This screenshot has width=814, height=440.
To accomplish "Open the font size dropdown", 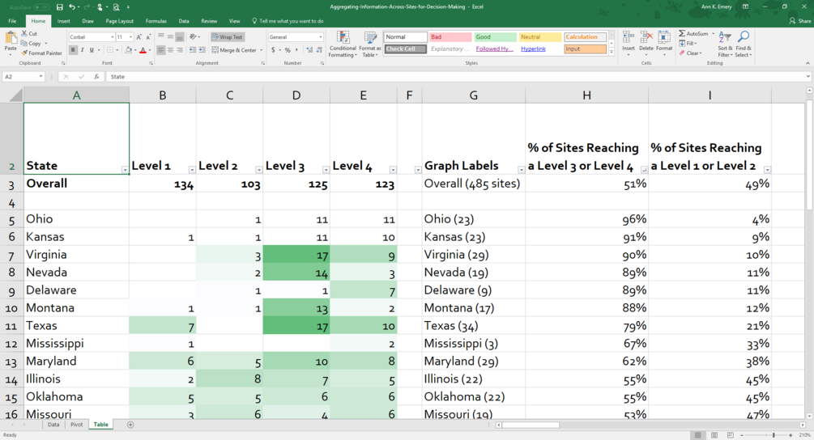I will coord(131,37).
